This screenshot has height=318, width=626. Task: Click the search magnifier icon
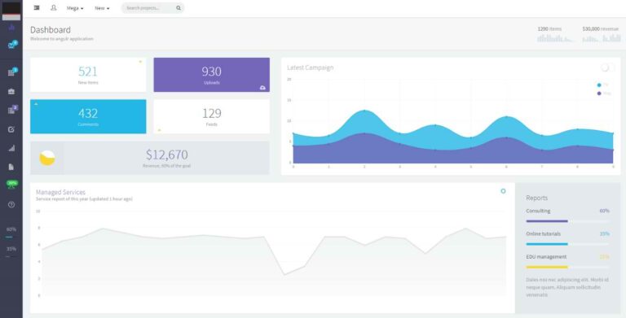[x=179, y=8]
